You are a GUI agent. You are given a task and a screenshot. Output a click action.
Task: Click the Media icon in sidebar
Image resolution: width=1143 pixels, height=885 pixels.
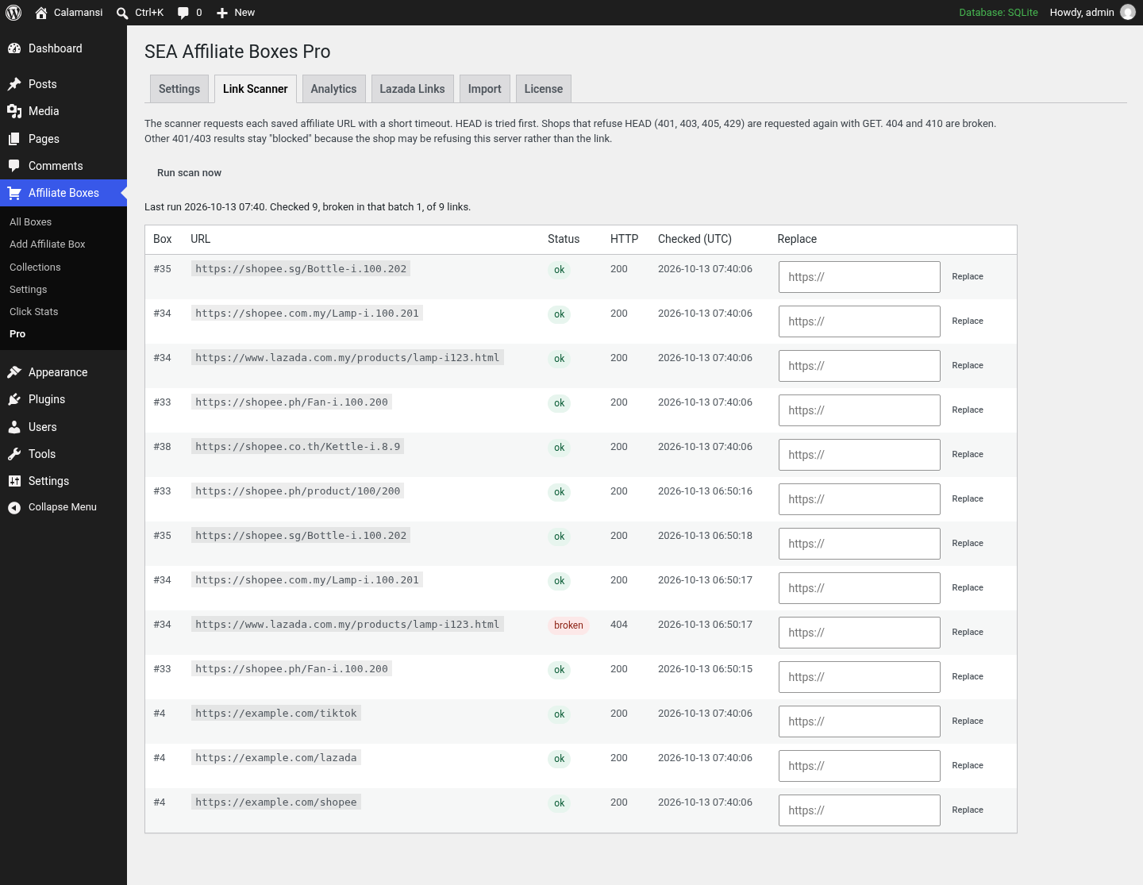tap(14, 111)
